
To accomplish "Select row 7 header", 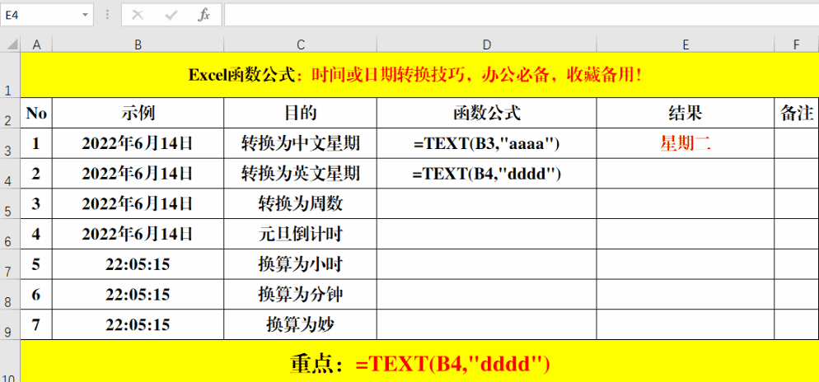I will 11,264.
